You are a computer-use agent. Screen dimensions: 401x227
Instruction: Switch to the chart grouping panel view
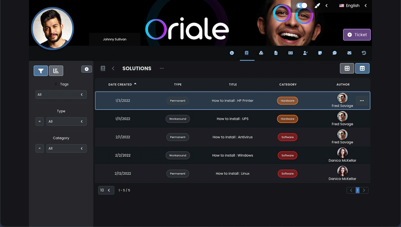[x=56, y=71]
